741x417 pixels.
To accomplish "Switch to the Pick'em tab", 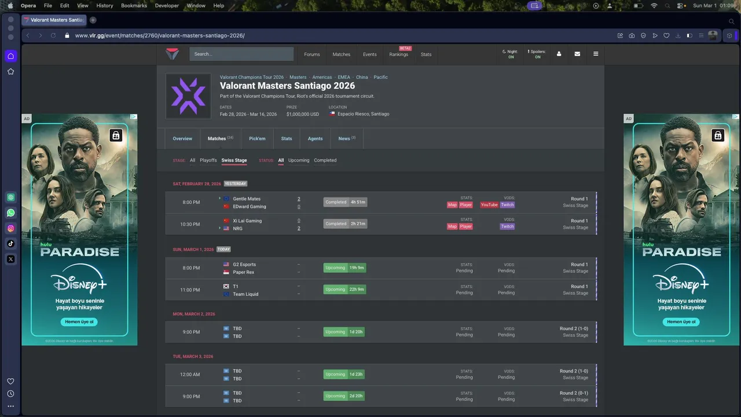I will coord(257,138).
